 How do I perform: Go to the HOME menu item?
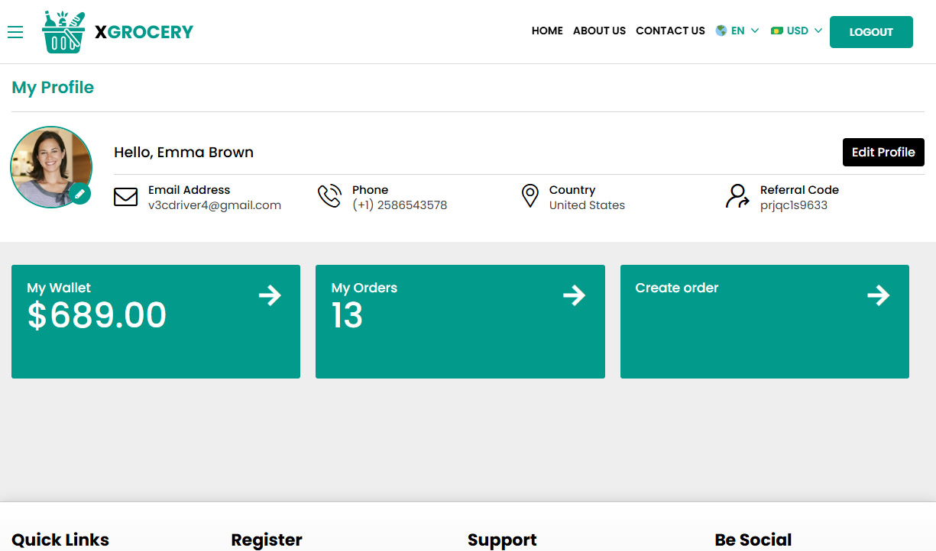pyautogui.click(x=547, y=31)
